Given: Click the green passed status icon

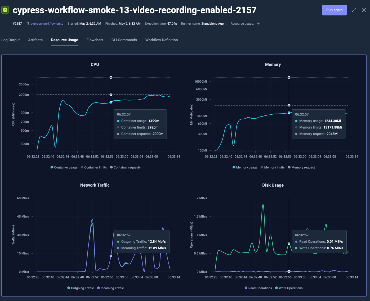Looking at the screenshot, I should [5, 10].
